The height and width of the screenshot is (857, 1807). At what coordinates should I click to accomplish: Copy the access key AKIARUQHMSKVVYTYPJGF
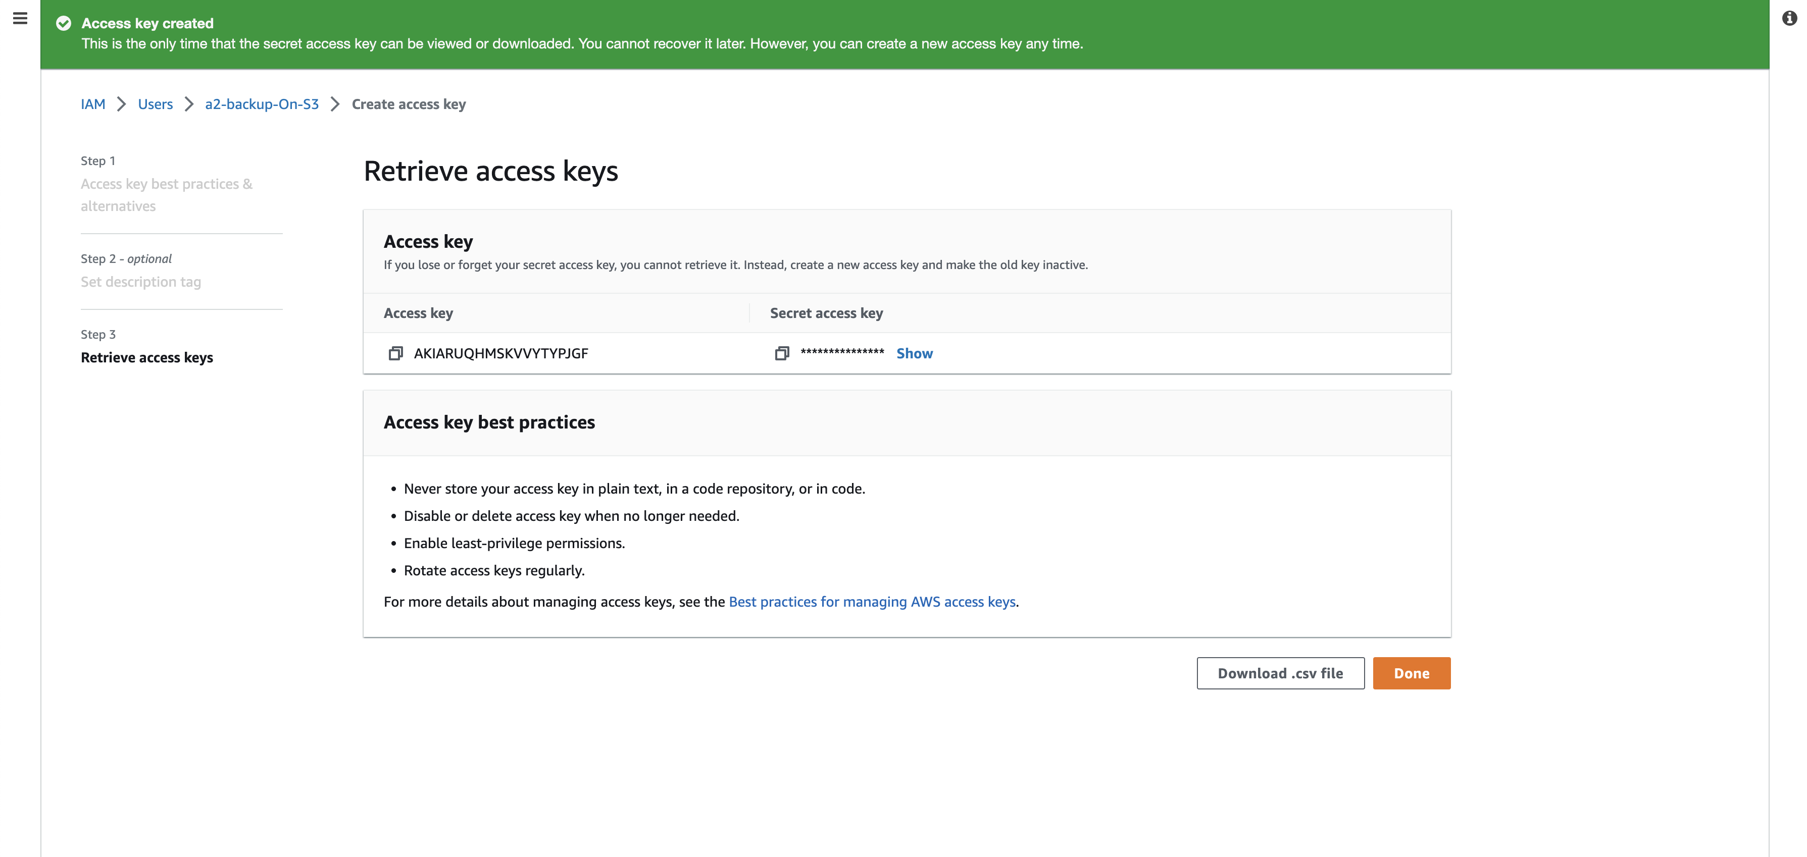pos(395,353)
